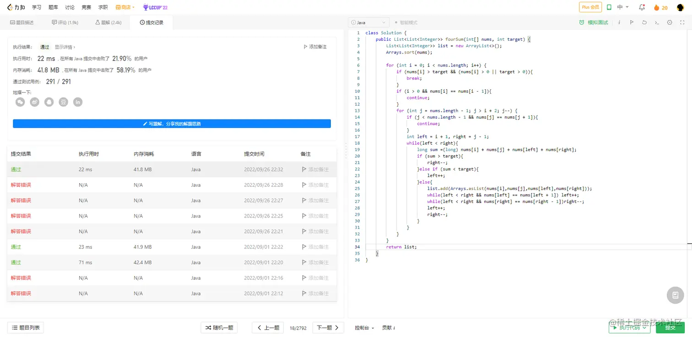Open the 通过 submission from 2022/09/01 22:20

click(16, 262)
